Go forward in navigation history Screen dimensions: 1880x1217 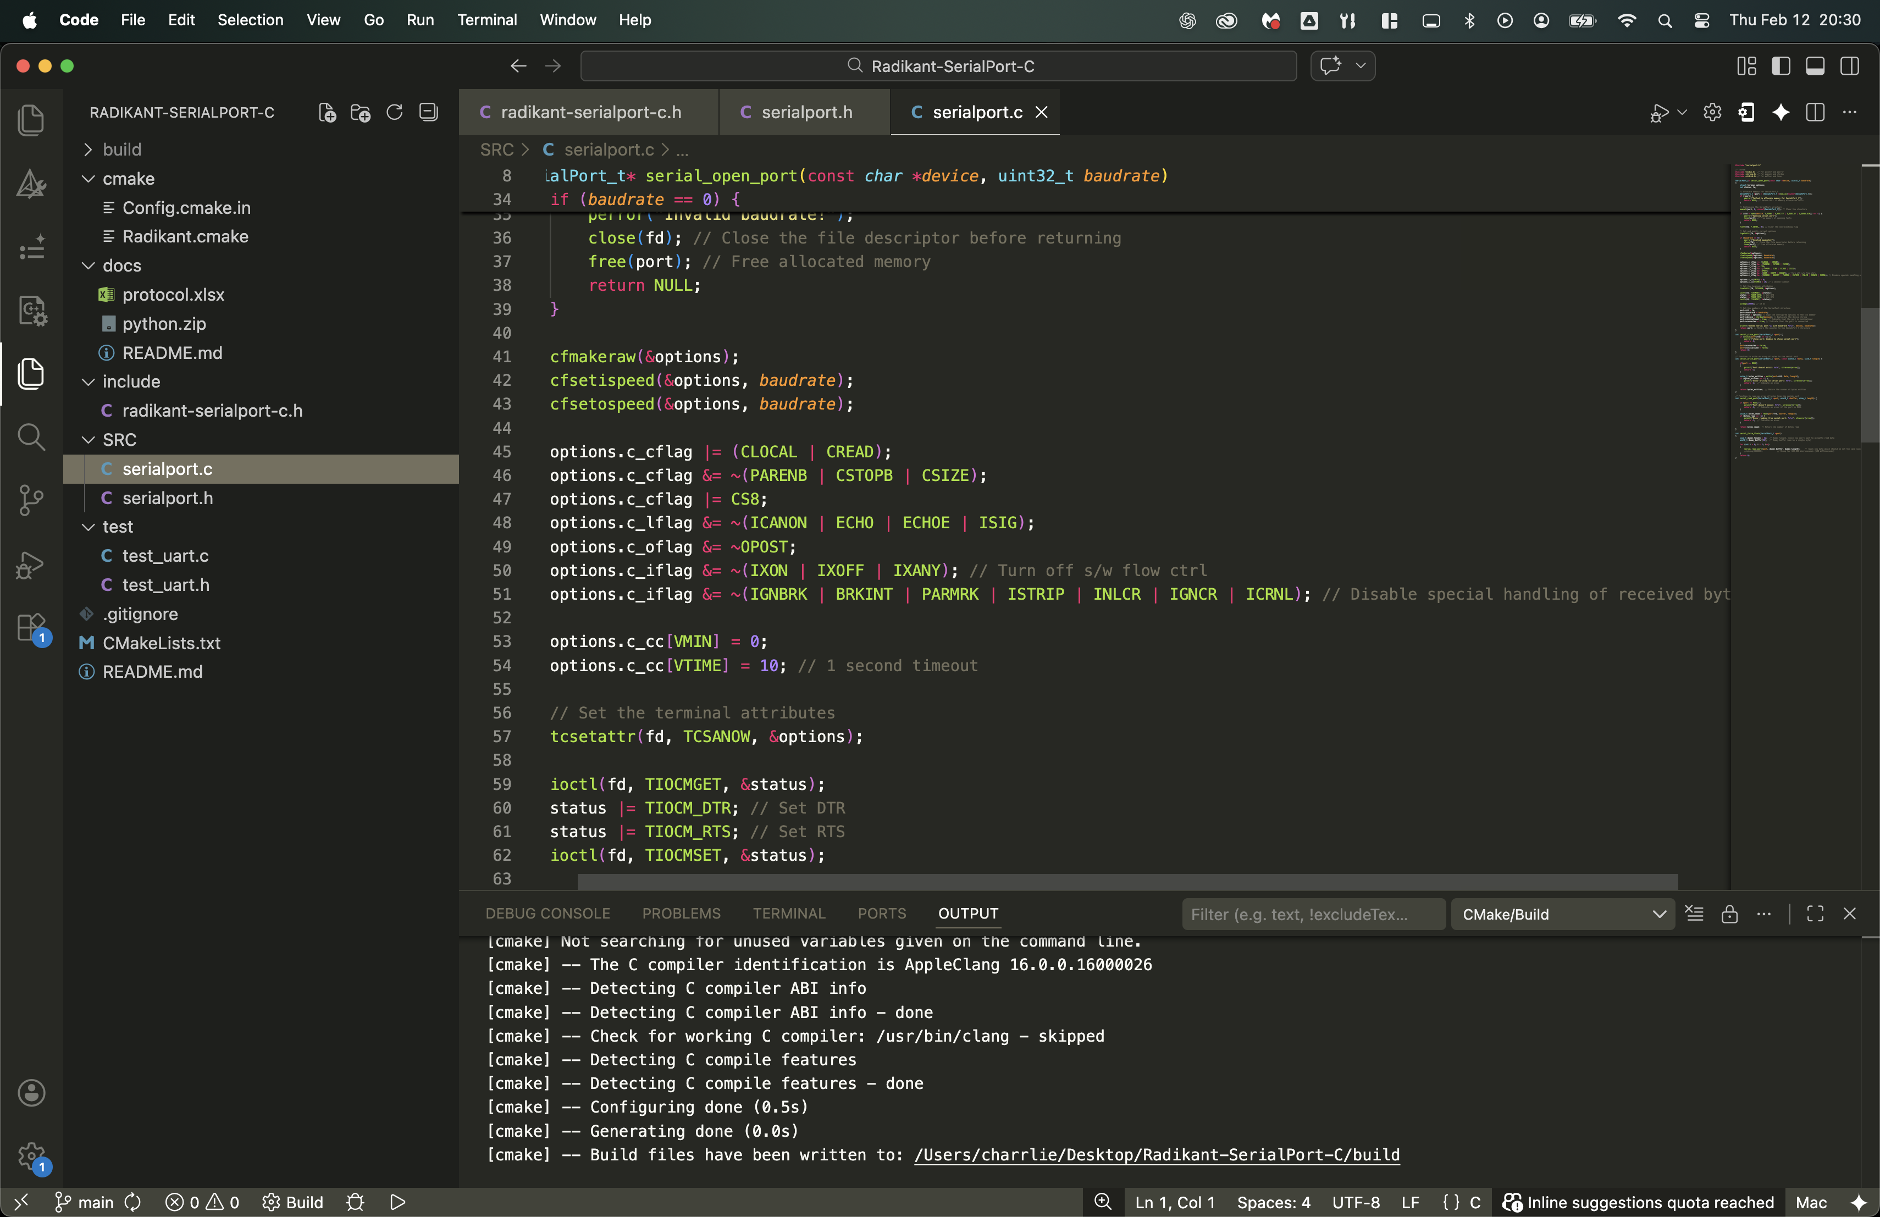553,67
